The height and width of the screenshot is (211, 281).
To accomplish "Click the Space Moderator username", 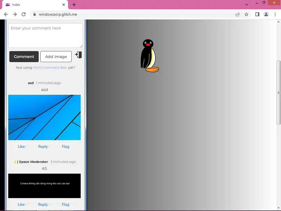I will (33, 162).
